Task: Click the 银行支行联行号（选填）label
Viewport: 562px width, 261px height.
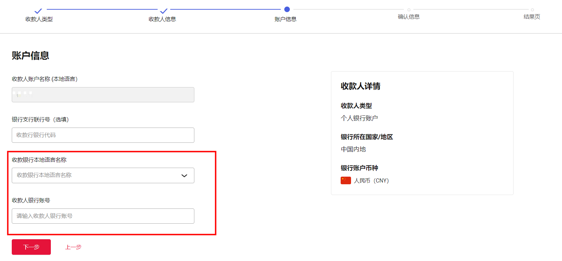Action: pos(40,120)
